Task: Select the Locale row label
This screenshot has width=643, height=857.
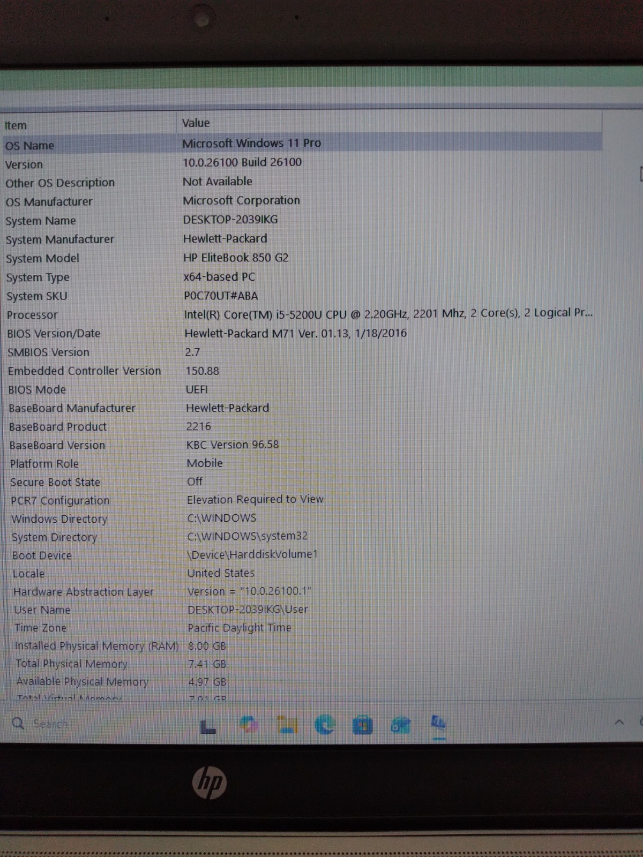Action: click(28, 574)
